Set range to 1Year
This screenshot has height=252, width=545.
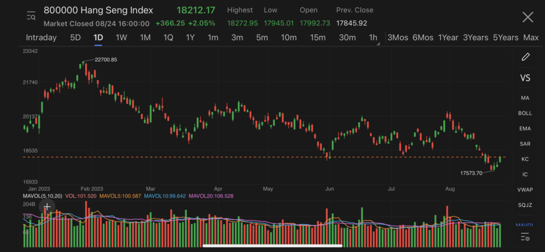tap(448, 38)
